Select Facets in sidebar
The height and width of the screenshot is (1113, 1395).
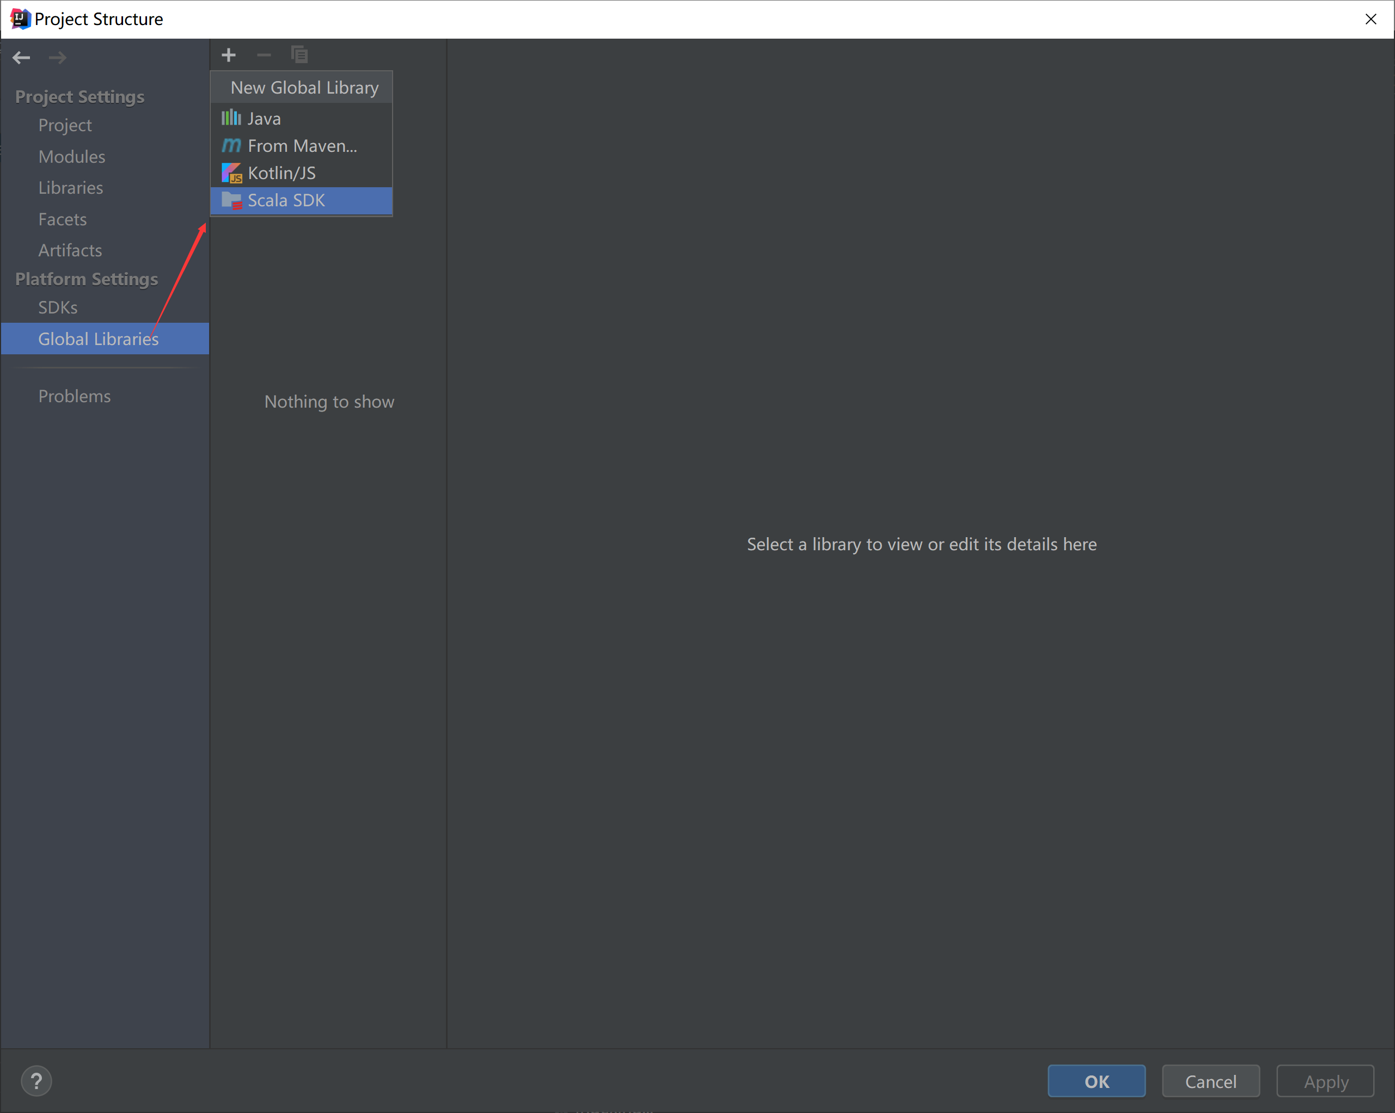(x=62, y=219)
